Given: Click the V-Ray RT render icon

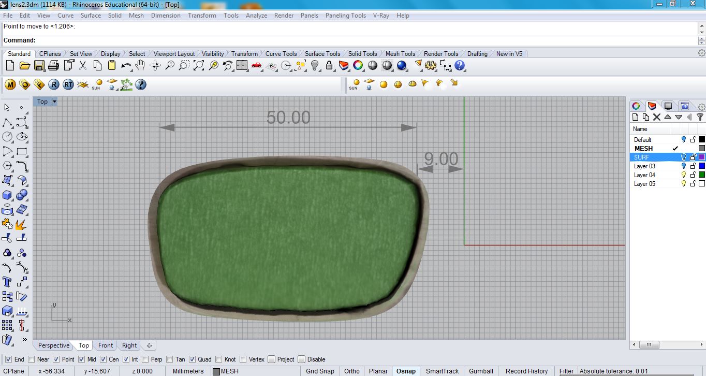Looking at the screenshot, I should click(x=68, y=84).
